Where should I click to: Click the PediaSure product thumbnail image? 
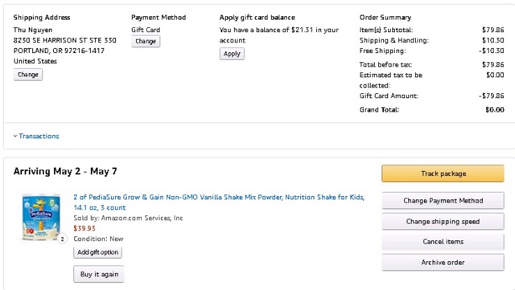(x=41, y=217)
